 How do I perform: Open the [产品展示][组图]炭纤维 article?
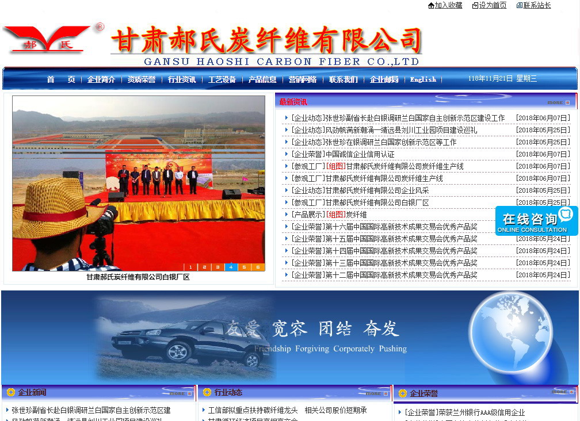329,215
